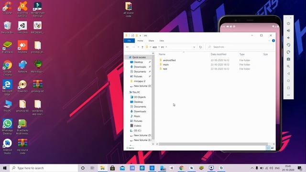
Task: Sort by Size column header
Action: (265, 54)
